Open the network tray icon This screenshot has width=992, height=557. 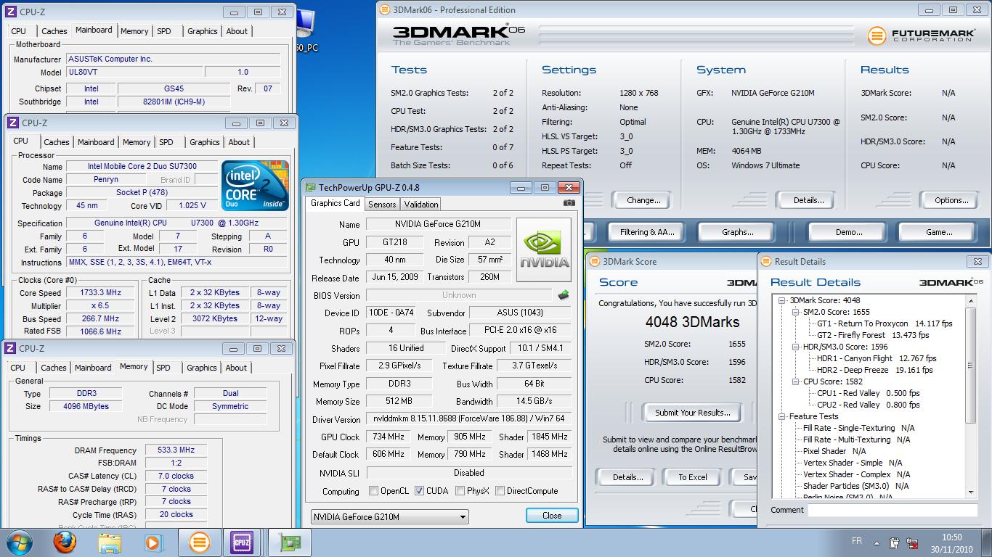coord(914,542)
